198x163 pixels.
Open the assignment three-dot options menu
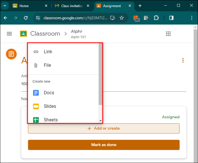(183, 60)
